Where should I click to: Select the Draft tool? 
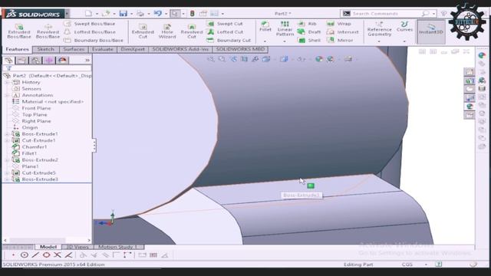tap(309, 32)
